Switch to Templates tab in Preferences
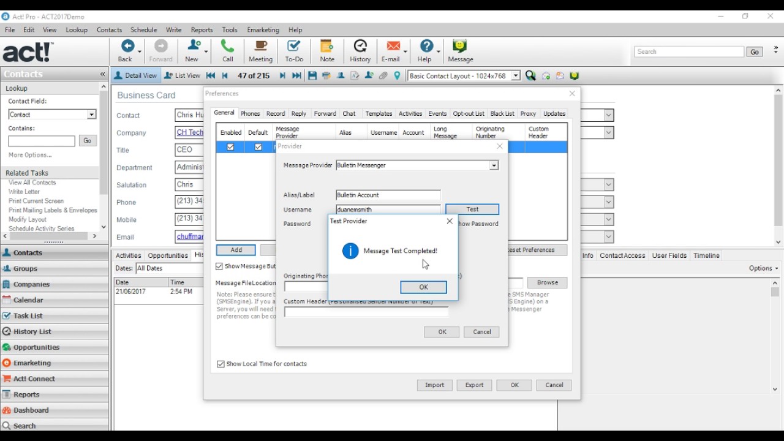 coord(379,113)
